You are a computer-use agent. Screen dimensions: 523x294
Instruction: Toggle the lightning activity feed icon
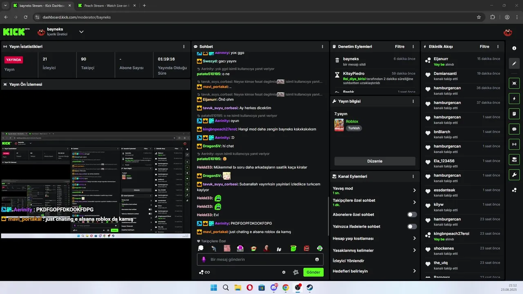point(514,98)
